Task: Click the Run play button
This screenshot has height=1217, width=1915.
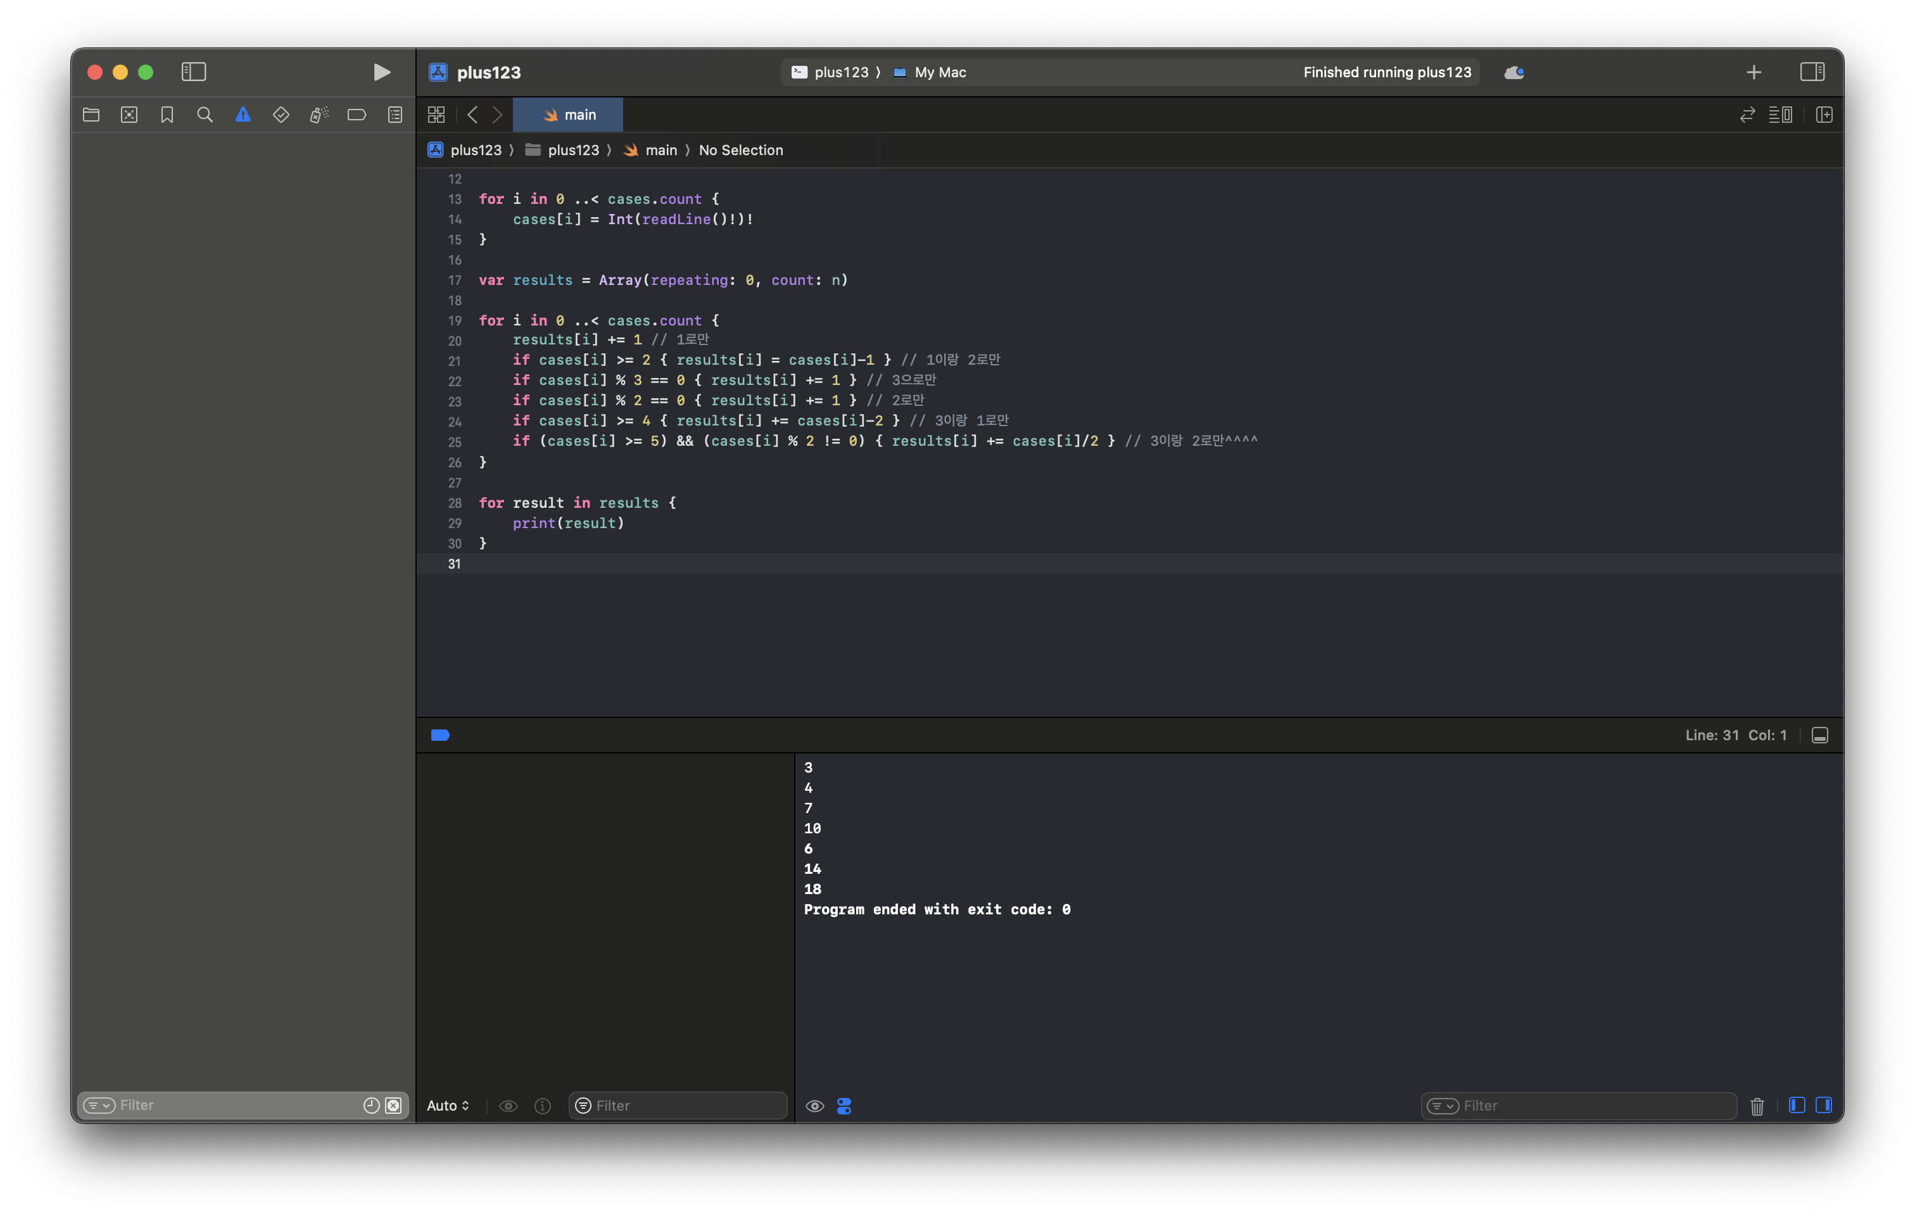Action: 382,72
